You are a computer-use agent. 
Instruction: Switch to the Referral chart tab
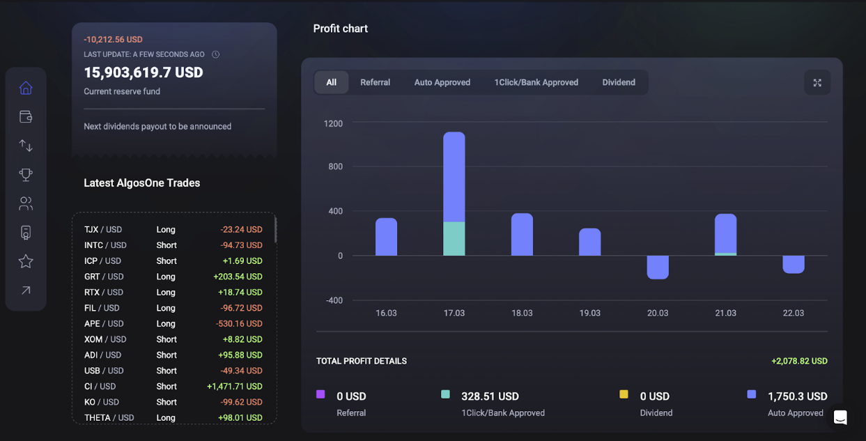(375, 82)
